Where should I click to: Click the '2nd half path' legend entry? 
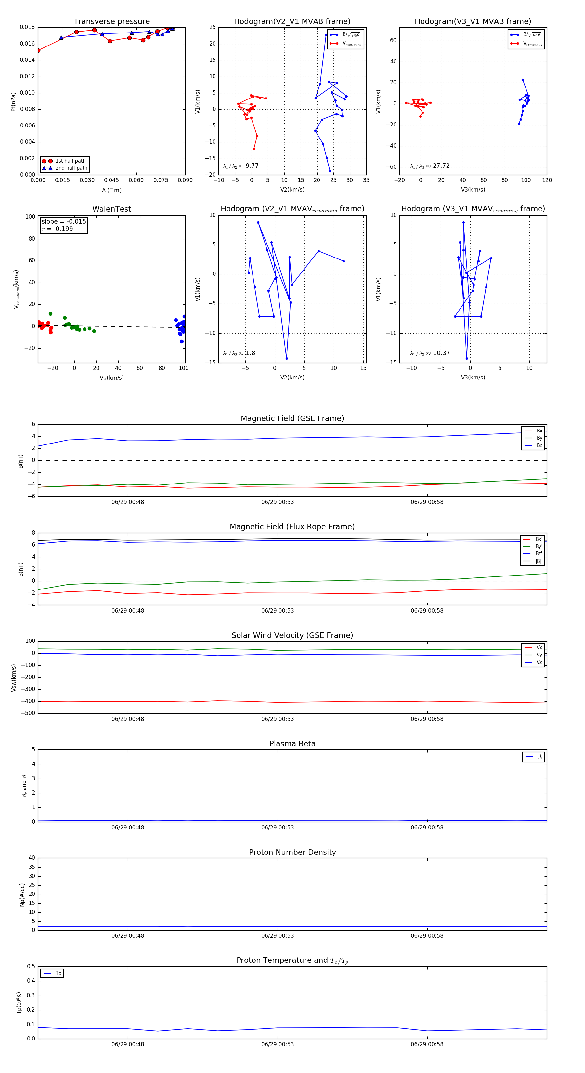pos(65,168)
